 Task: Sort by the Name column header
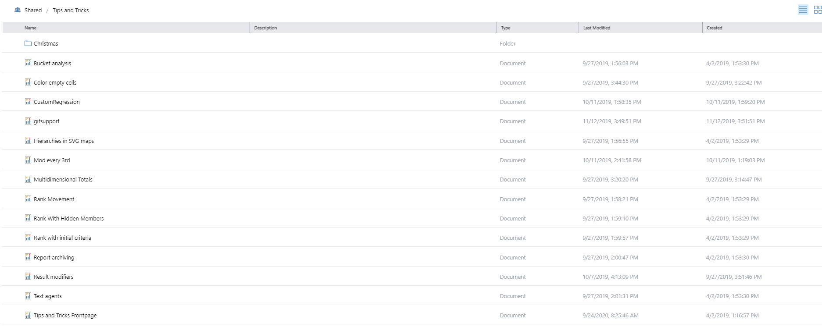tap(30, 28)
